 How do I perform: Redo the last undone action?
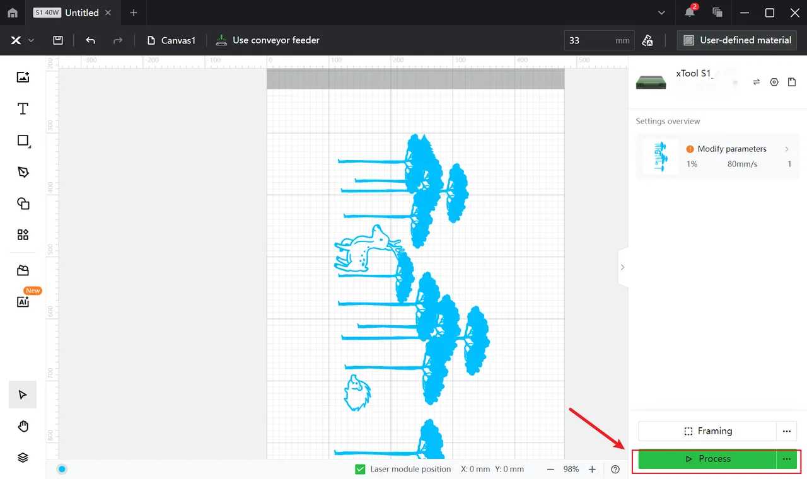pyautogui.click(x=118, y=40)
